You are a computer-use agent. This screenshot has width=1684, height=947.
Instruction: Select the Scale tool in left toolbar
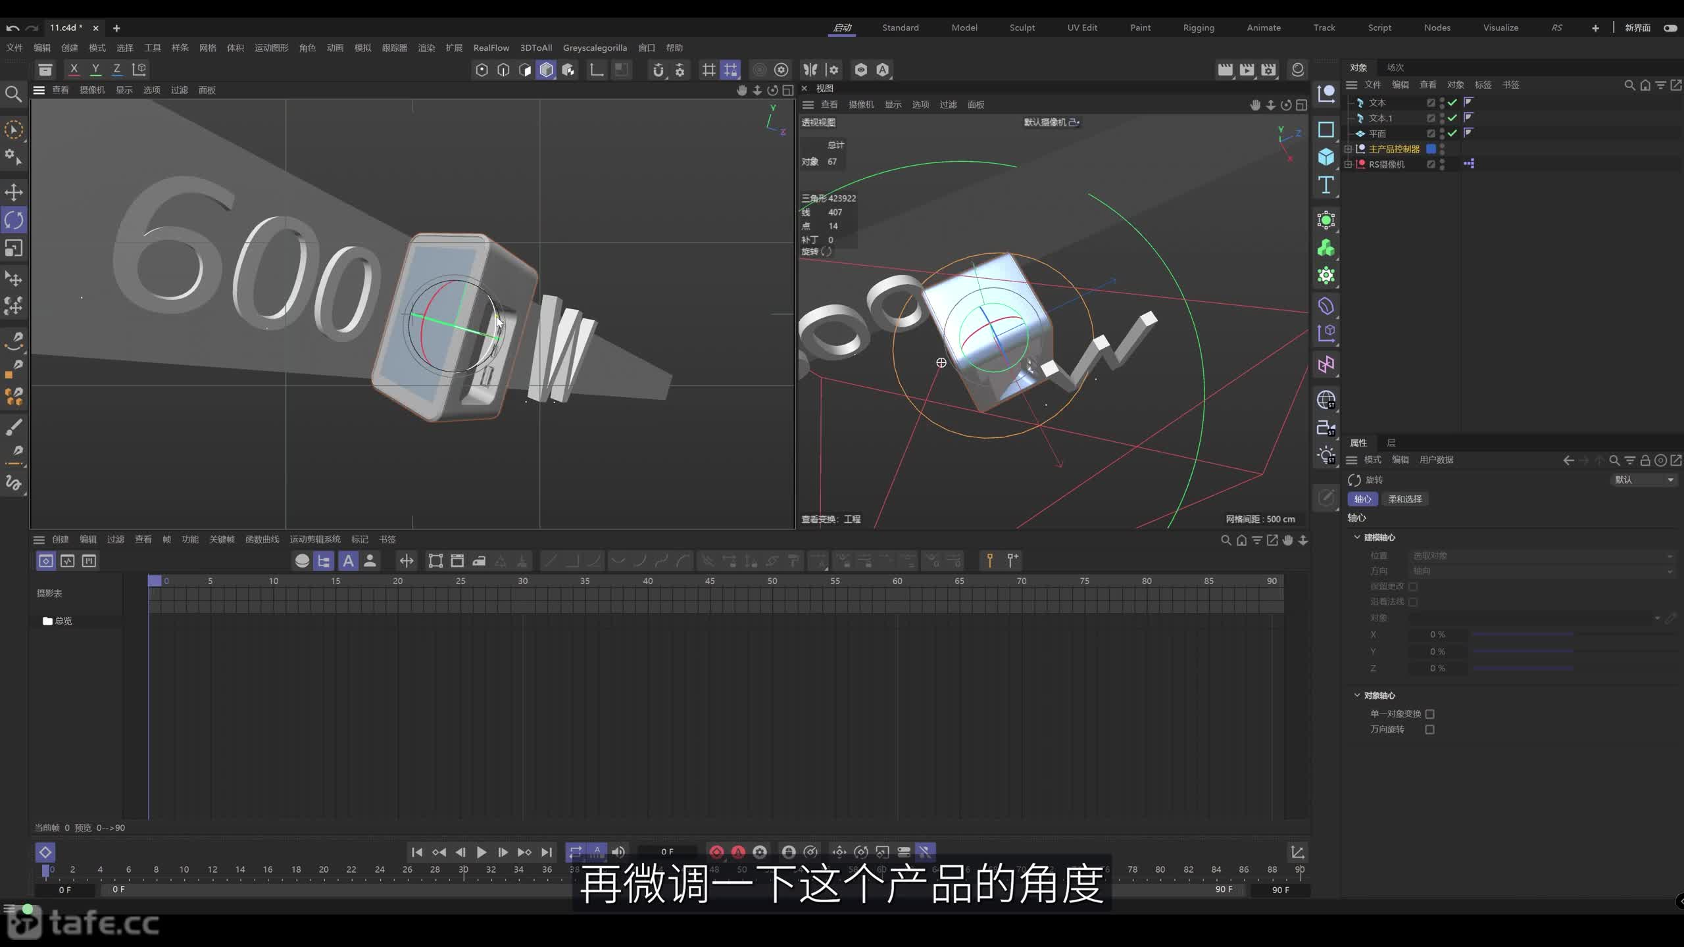14,248
